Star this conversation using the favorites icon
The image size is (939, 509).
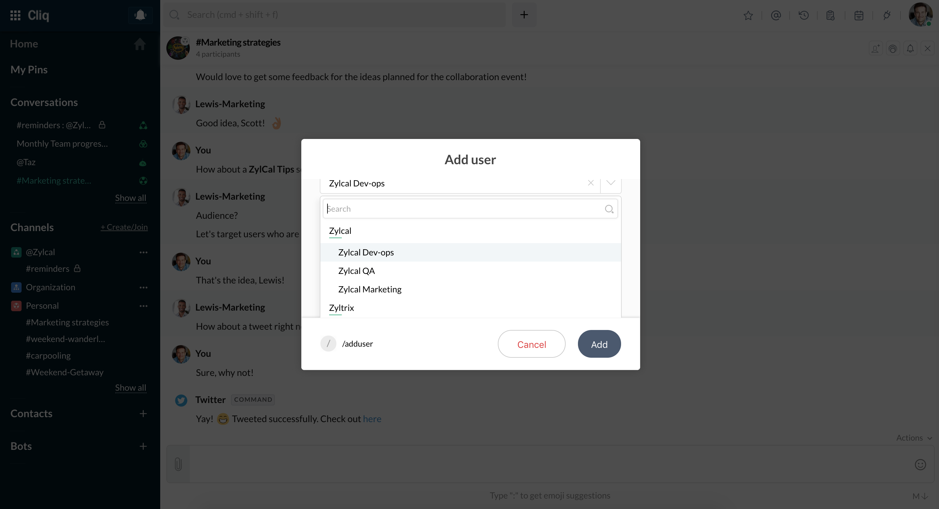(x=748, y=15)
